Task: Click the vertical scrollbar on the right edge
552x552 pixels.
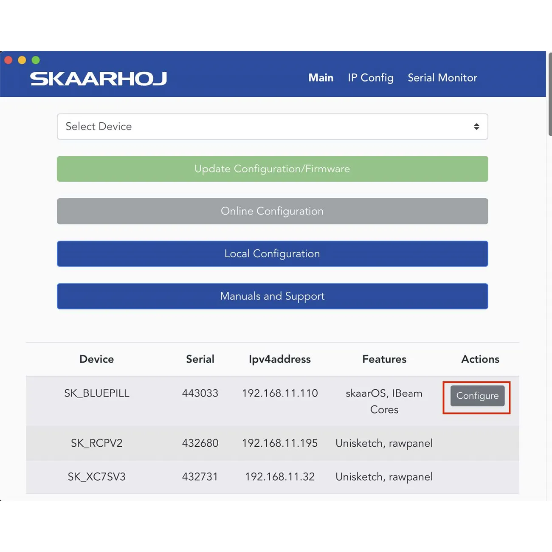Action: (x=549, y=94)
